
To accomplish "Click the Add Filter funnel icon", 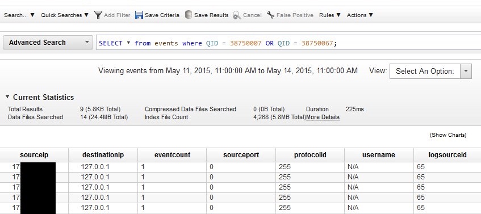I will click(98, 15).
